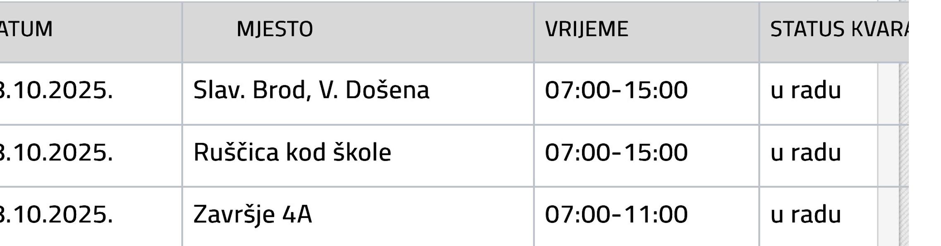The height and width of the screenshot is (246, 941).
Task: Click the narrow empty cell after Završje status
Action: pos(888,217)
